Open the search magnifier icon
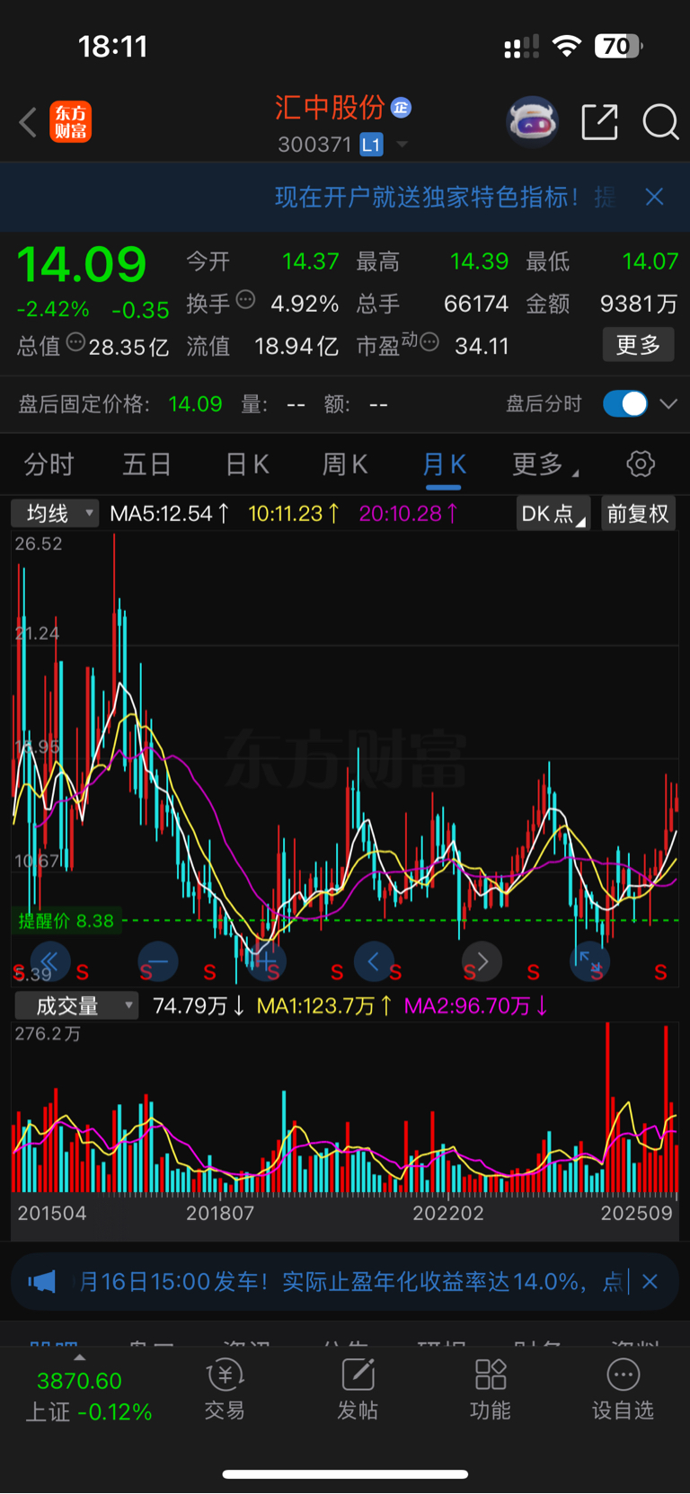Image resolution: width=690 pixels, height=1494 pixels. click(660, 122)
